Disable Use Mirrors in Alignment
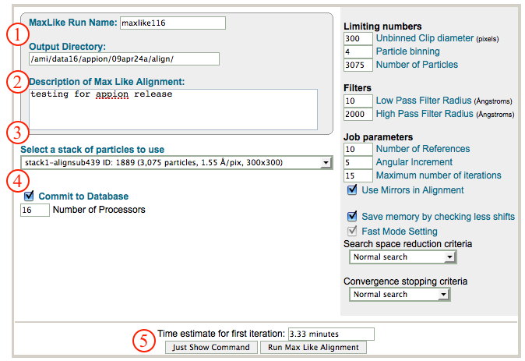525x361 pixels. pos(351,190)
